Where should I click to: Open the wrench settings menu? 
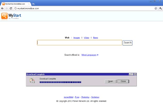pos(160,8)
